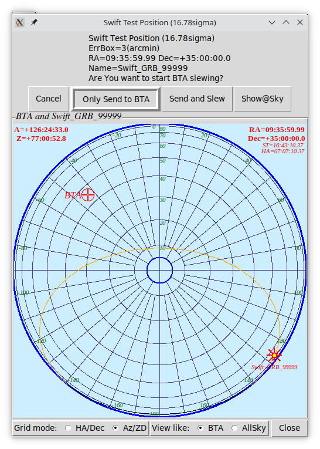Click the maximize up-arrow icon in title bar
The image size is (320, 449).
point(286,22)
